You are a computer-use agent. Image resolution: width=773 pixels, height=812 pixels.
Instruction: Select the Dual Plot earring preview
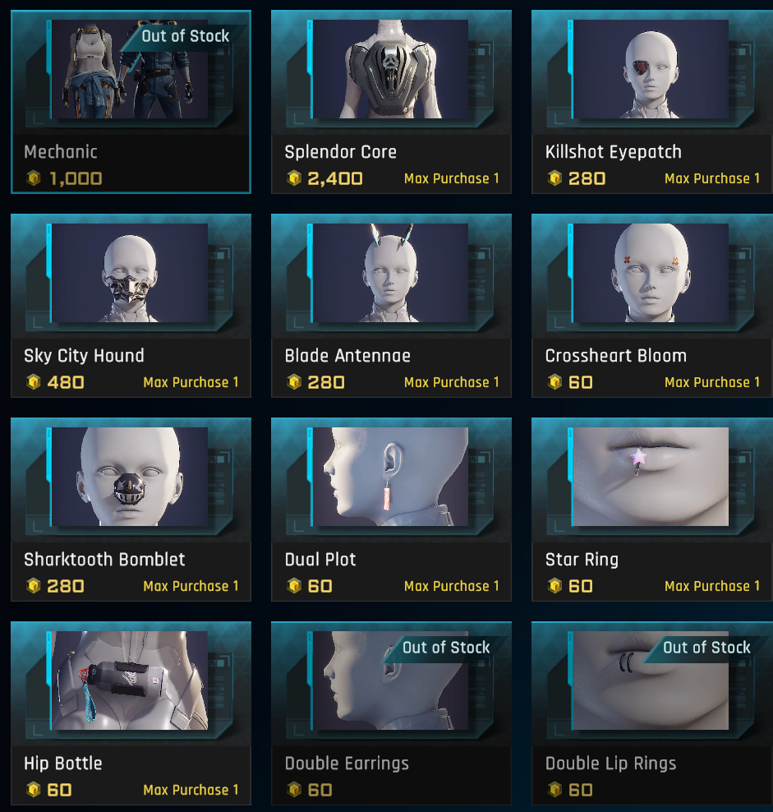[x=390, y=477]
